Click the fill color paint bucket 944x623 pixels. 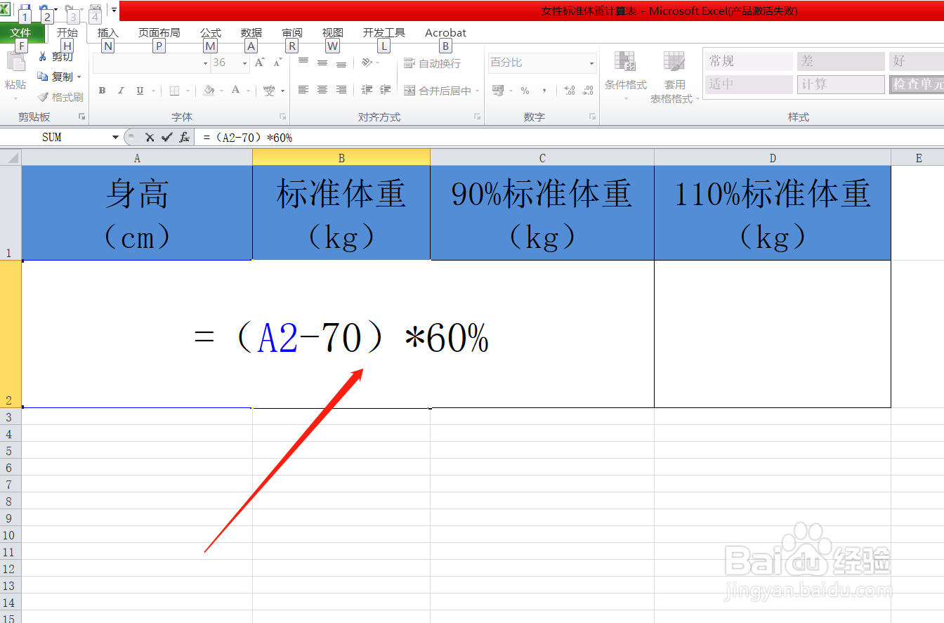click(209, 91)
